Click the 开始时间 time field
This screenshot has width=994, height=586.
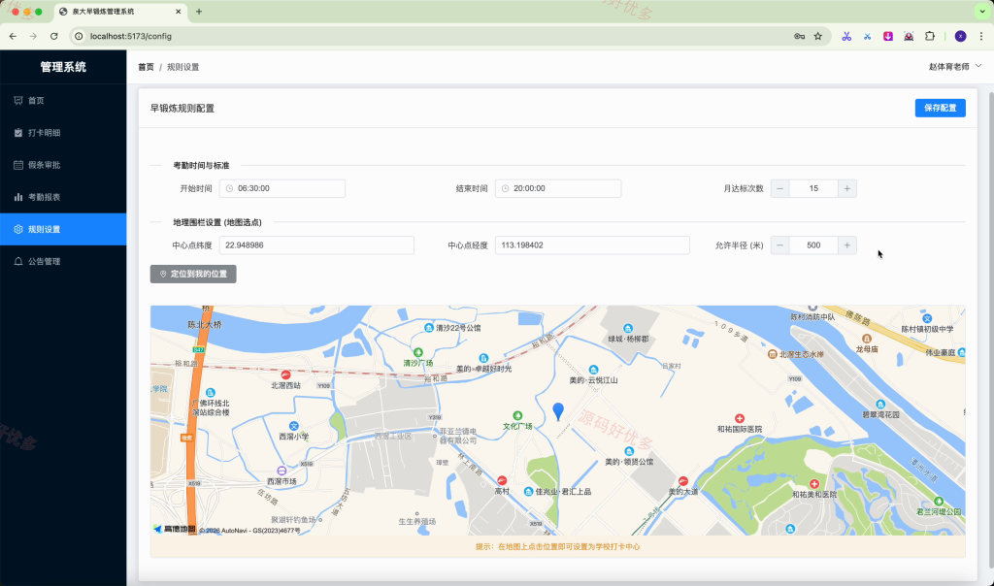point(282,188)
